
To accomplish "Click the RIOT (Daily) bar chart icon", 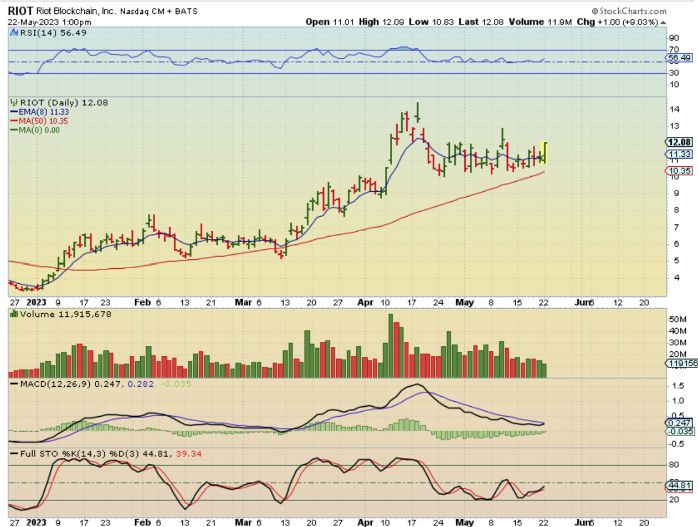I will tap(13, 103).
